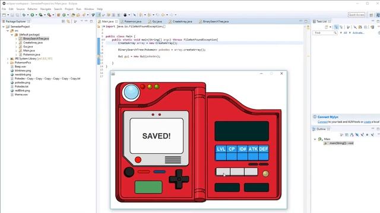Click the External Tools run icon

pos(49,15)
